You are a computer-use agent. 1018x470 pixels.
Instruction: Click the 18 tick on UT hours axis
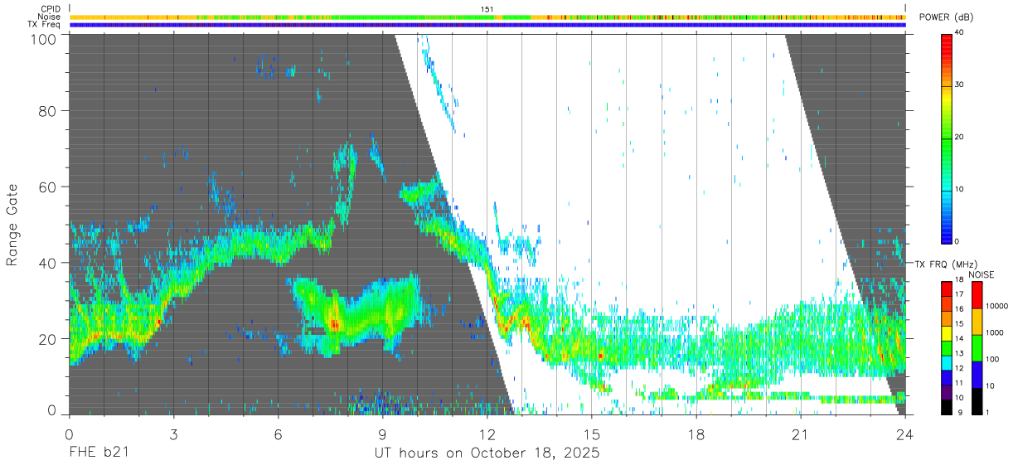tap(696, 433)
